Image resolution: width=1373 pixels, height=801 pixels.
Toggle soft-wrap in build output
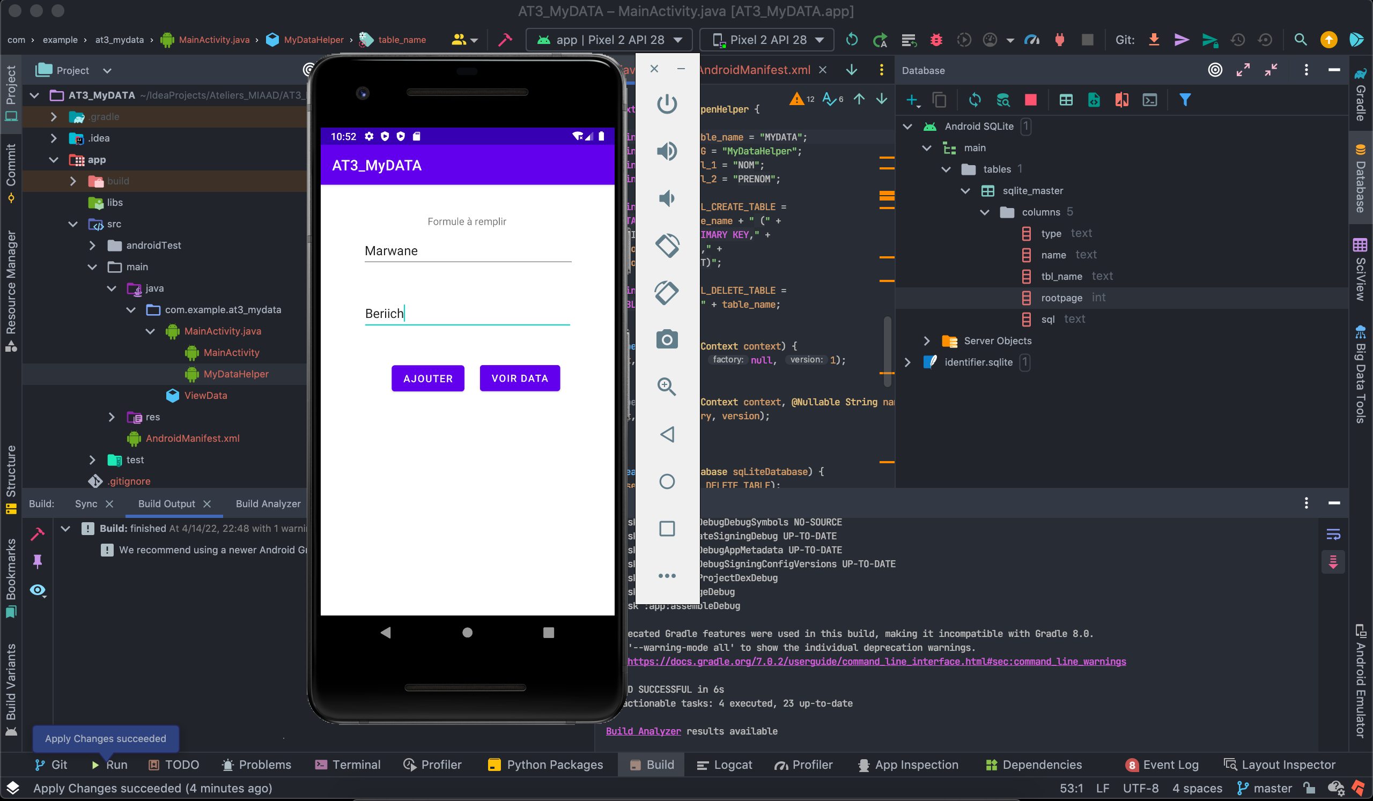coord(1333,534)
